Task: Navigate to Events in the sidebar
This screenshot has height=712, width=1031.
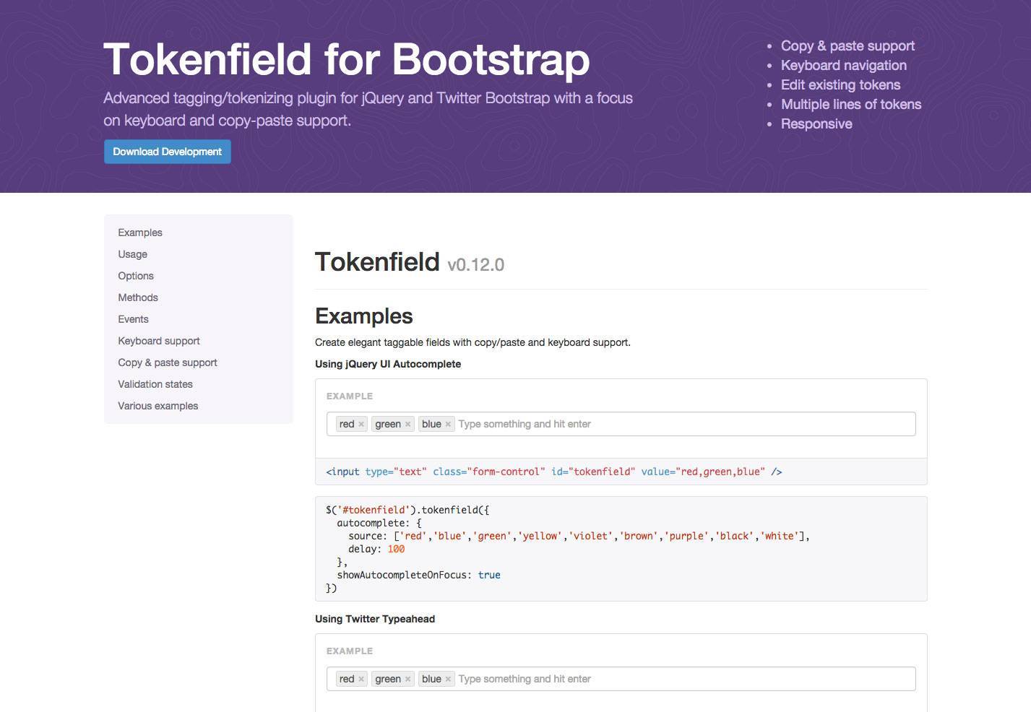Action: click(134, 319)
